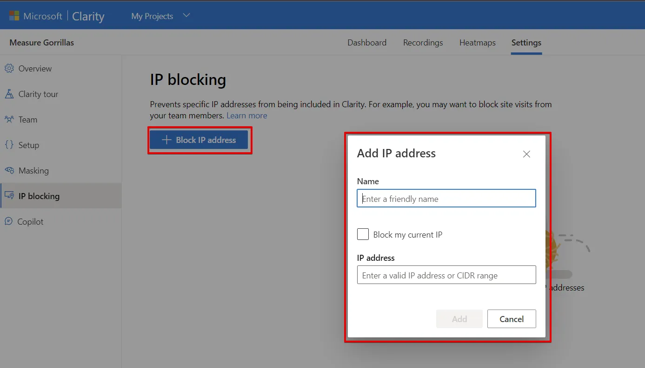The image size is (645, 368).
Task: Click the Add IP address dialog title
Action: tap(396, 154)
